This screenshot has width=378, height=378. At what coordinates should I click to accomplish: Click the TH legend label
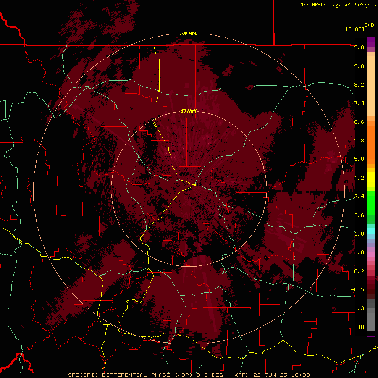tap(361, 327)
